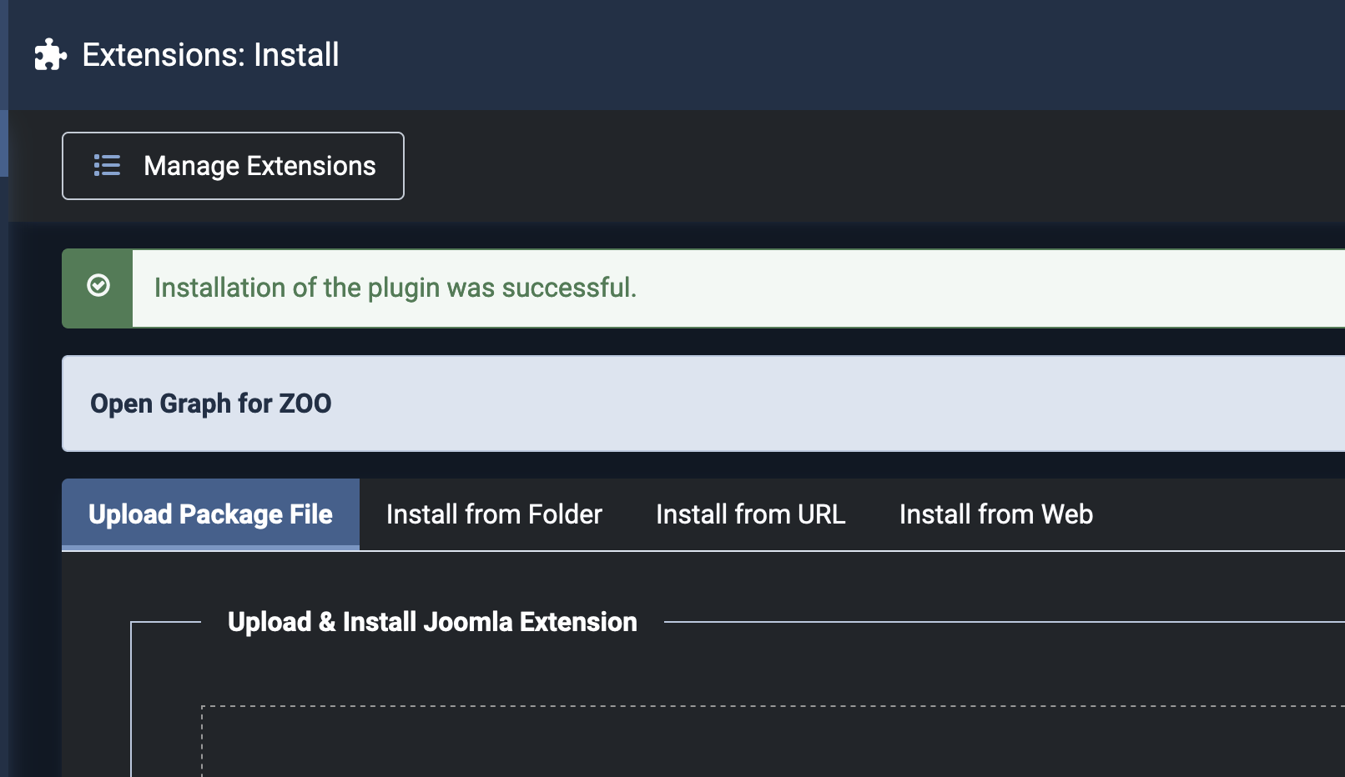Click the narrow collapsed sidebar strip at left
The height and width of the screenshot is (777, 1345).
coord(4,500)
